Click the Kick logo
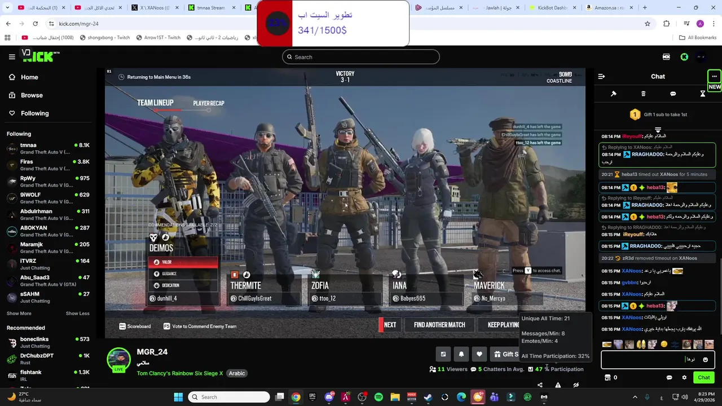The height and width of the screenshot is (406, 722). [x=41, y=56]
